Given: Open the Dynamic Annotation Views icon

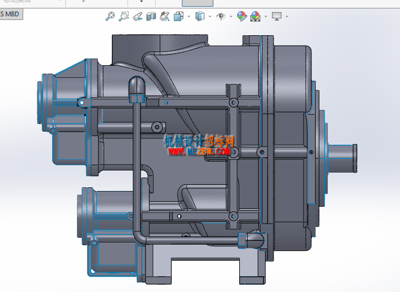Looking at the screenshot, I should coord(165,16).
